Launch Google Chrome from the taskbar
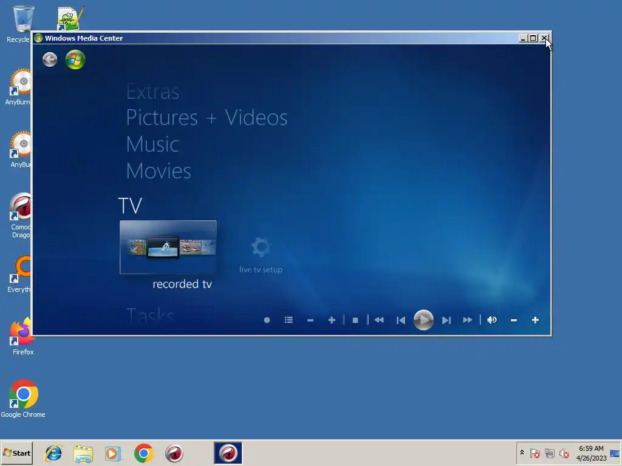Image resolution: width=622 pixels, height=466 pixels. point(143,453)
